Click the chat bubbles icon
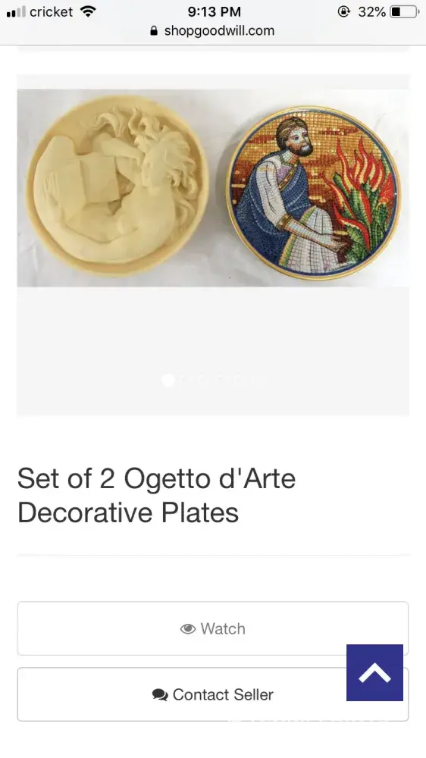The height and width of the screenshot is (758, 426). 160,694
